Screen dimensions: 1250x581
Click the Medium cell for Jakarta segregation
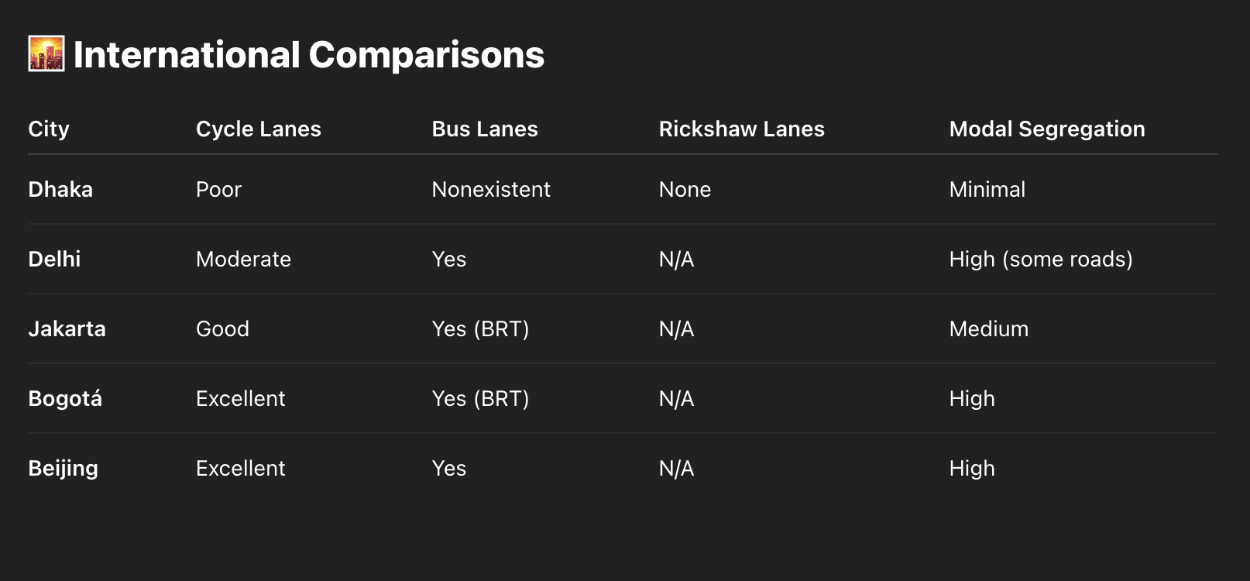[989, 328]
